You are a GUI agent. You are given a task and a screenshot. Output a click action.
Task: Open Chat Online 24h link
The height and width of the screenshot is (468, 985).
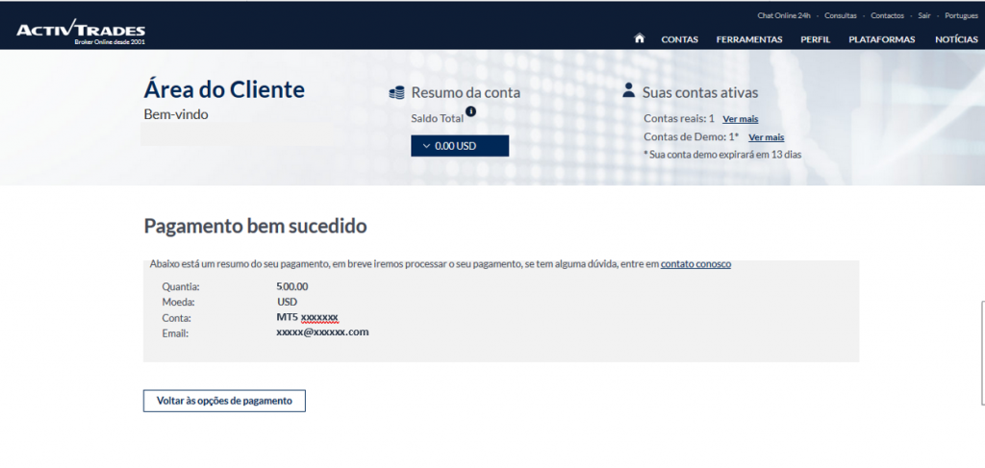pyautogui.click(x=784, y=15)
